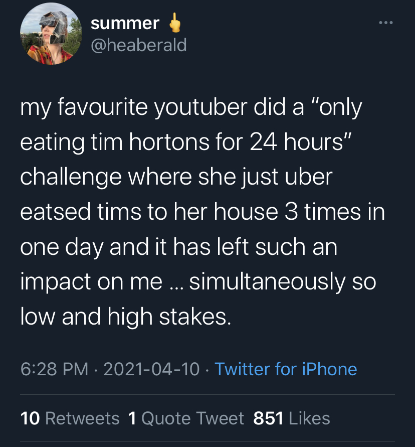
Task: Tap the word "Likes"
Action: (x=310, y=418)
